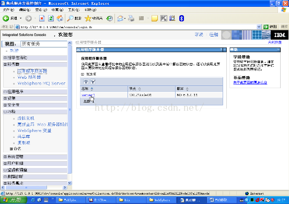Open the 欢迎 link in navigation
Screen dimensions: 289x204
(x=14, y=51)
